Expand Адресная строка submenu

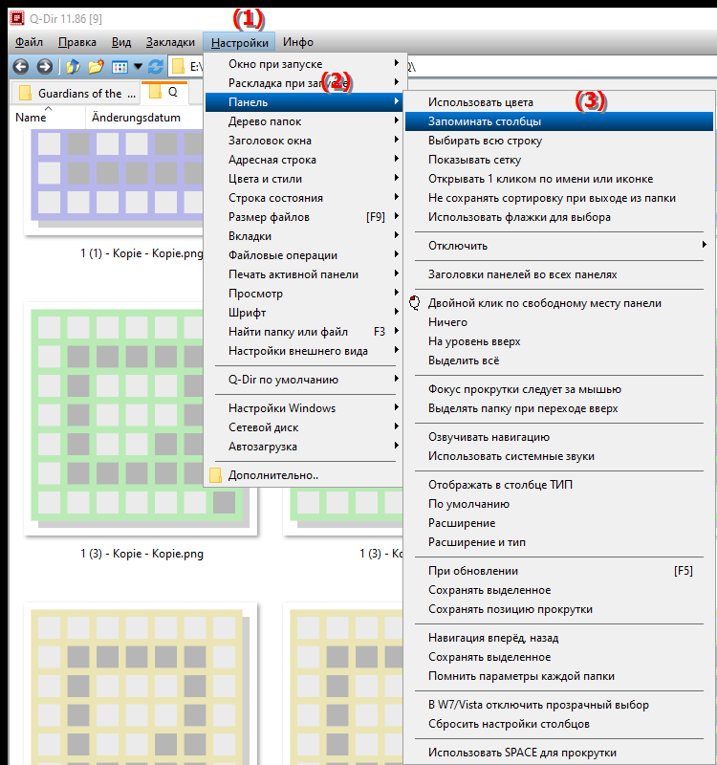(x=303, y=160)
